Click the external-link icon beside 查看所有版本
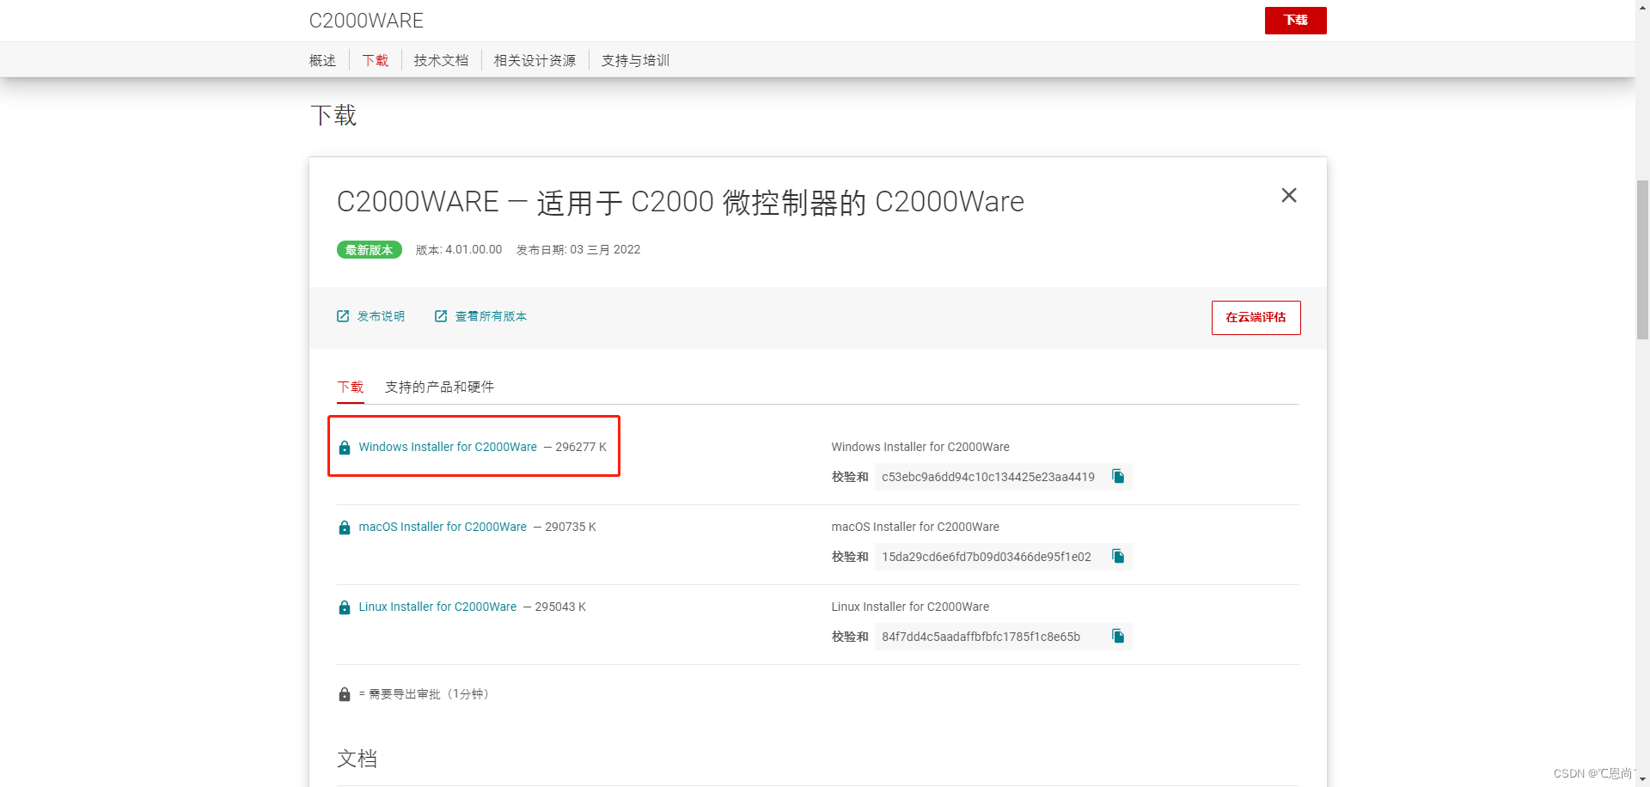 [441, 316]
